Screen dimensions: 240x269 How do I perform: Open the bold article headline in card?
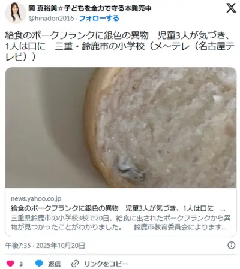point(118,208)
